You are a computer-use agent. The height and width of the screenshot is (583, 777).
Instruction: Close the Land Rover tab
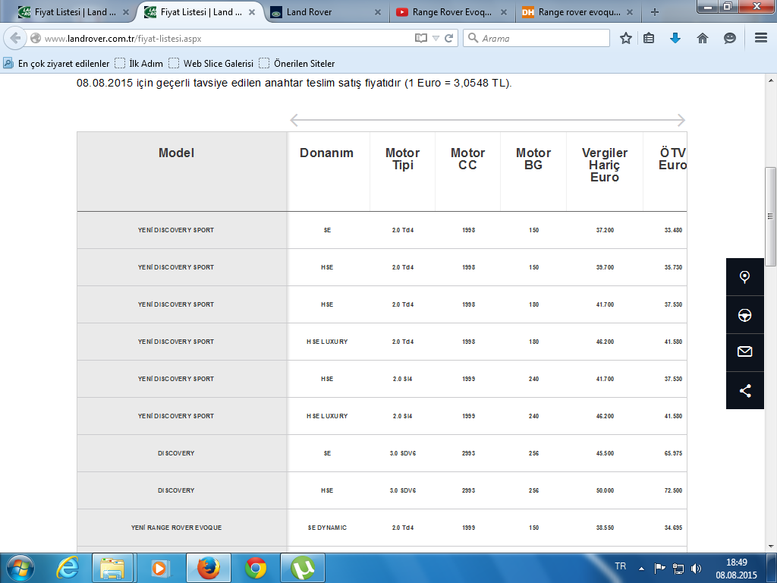coord(378,12)
